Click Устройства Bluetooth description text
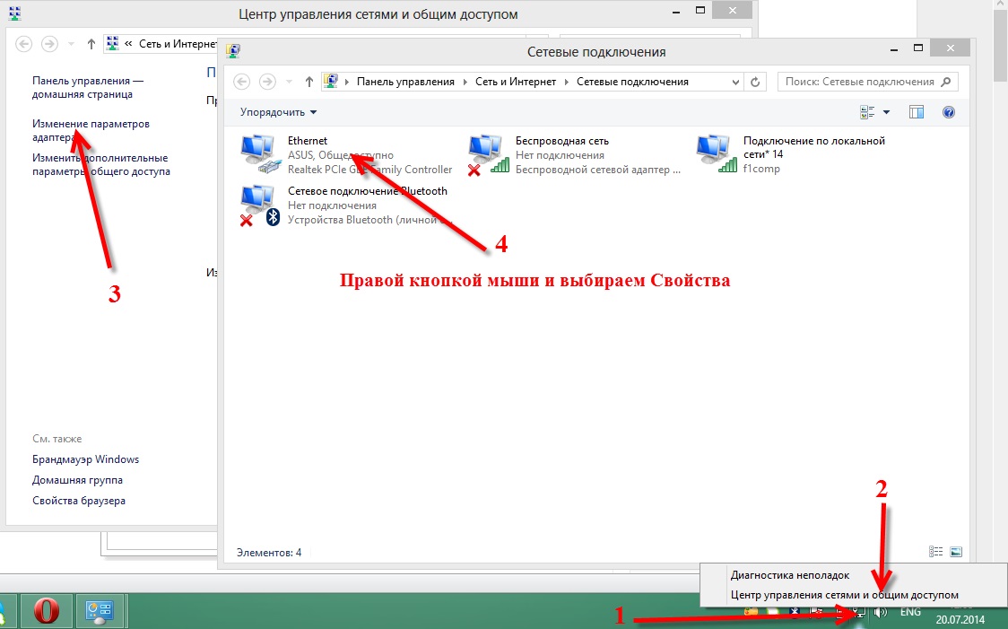Screen dimensions: 1008x629 tap(369, 219)
